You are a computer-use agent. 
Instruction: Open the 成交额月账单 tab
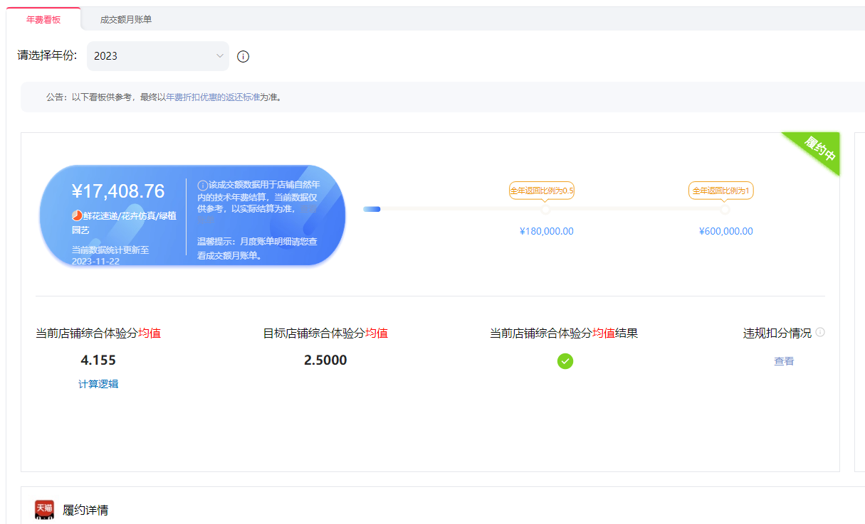pos(126,19)
